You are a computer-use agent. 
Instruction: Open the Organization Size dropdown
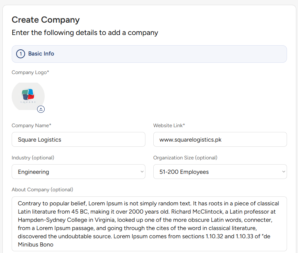(x=220, y=172)
